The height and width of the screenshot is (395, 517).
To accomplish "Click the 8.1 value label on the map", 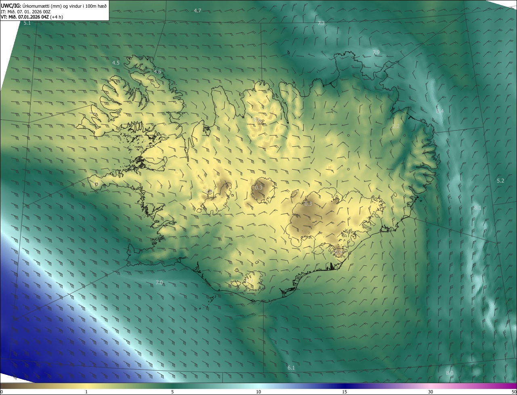I will tap(478, 208).
